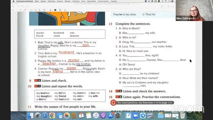213x120 pixels.
Task: Open the Надстройки menu
Action: click(x=92, y=1)
